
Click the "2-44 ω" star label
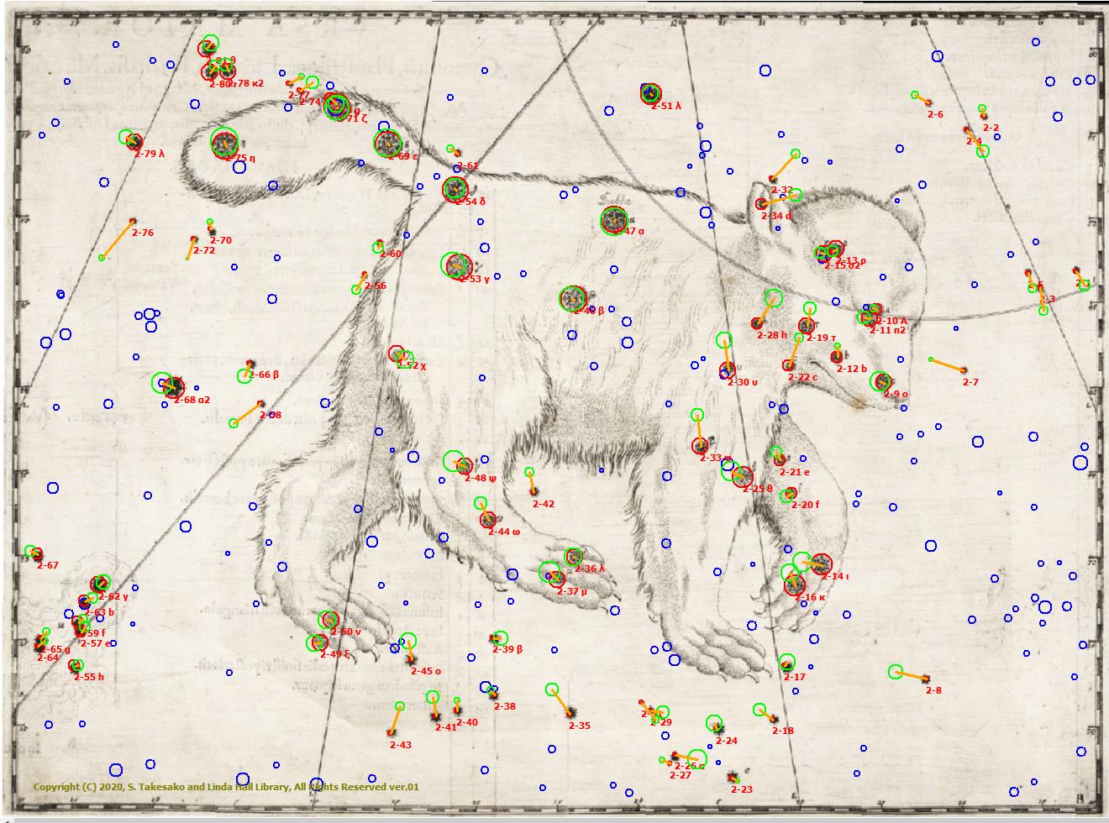(504, 532)
